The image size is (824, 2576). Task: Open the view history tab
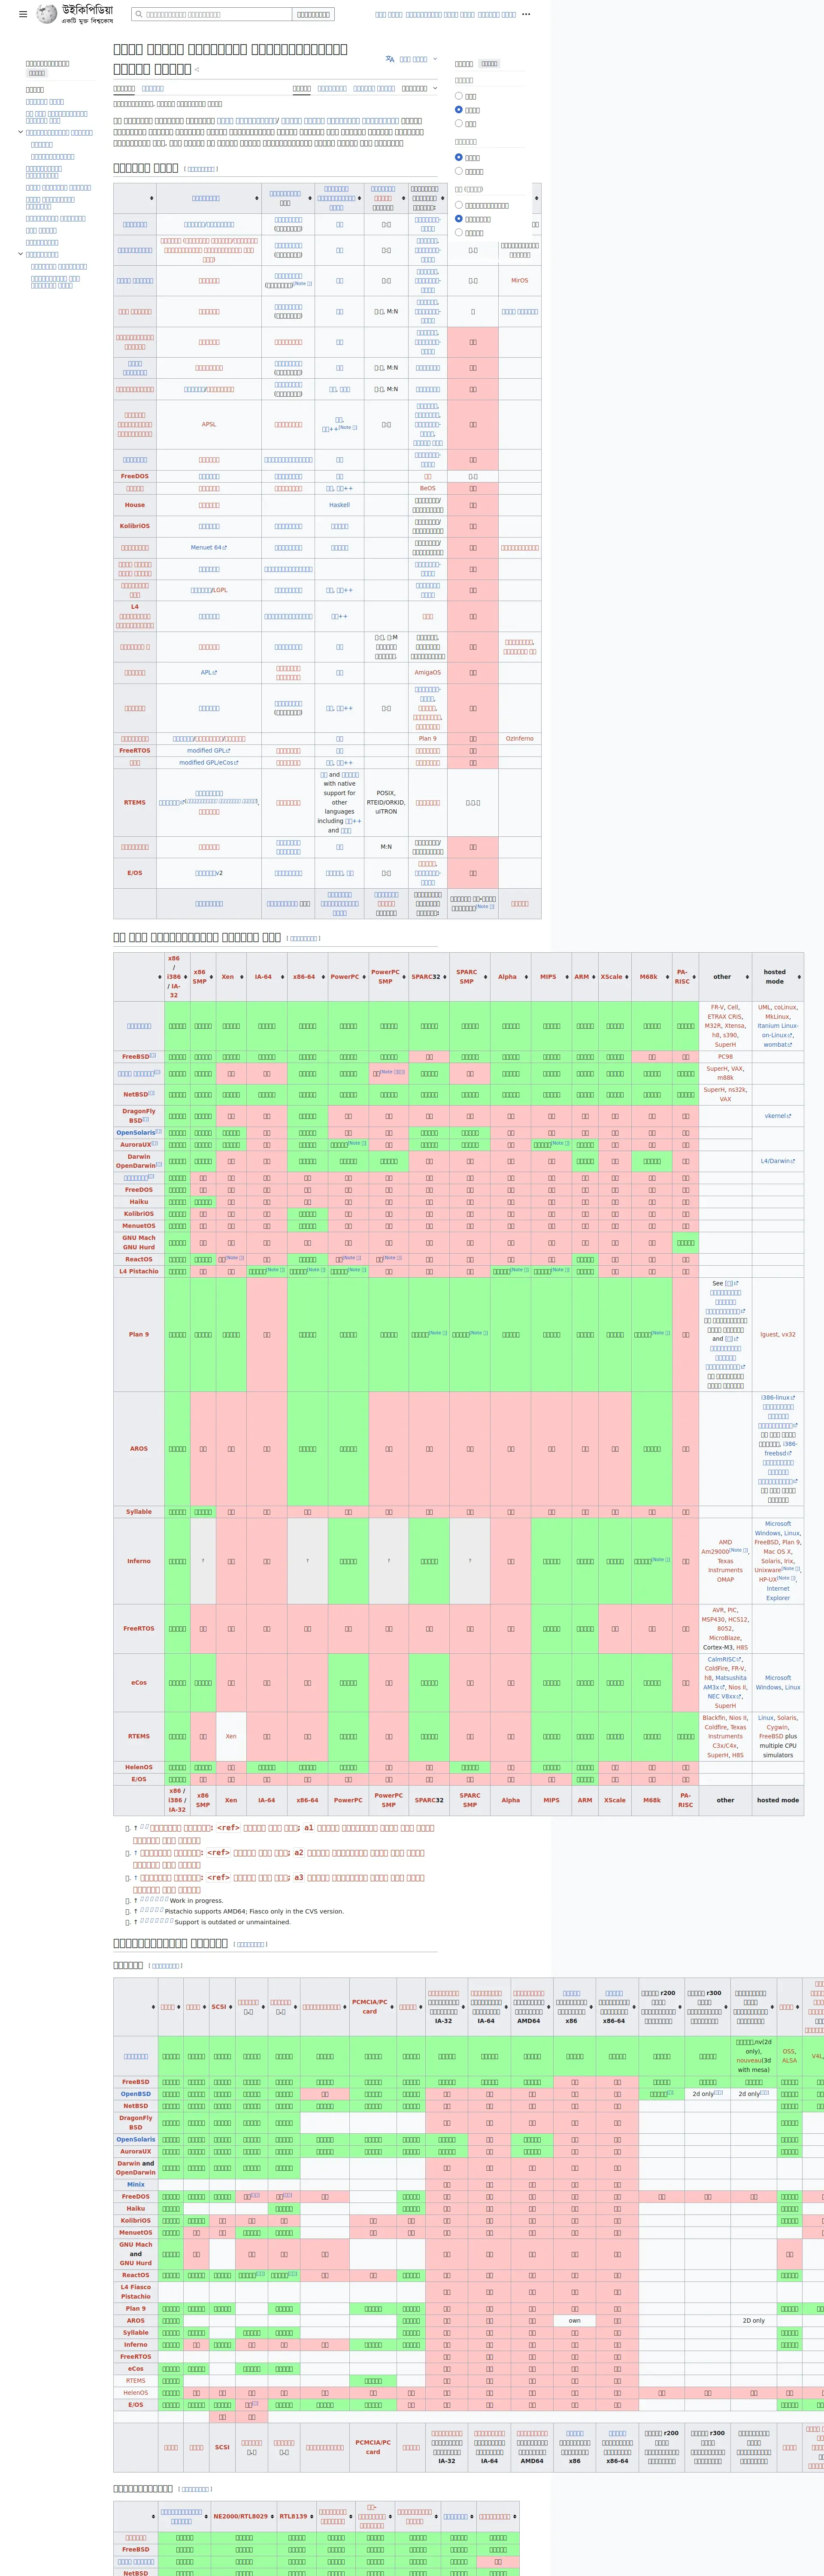point(373,88)
